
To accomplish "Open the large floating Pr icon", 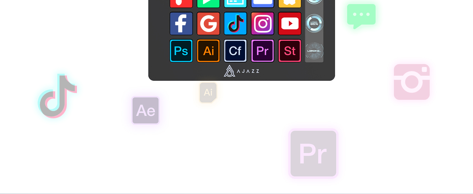I will pos(313,154).
